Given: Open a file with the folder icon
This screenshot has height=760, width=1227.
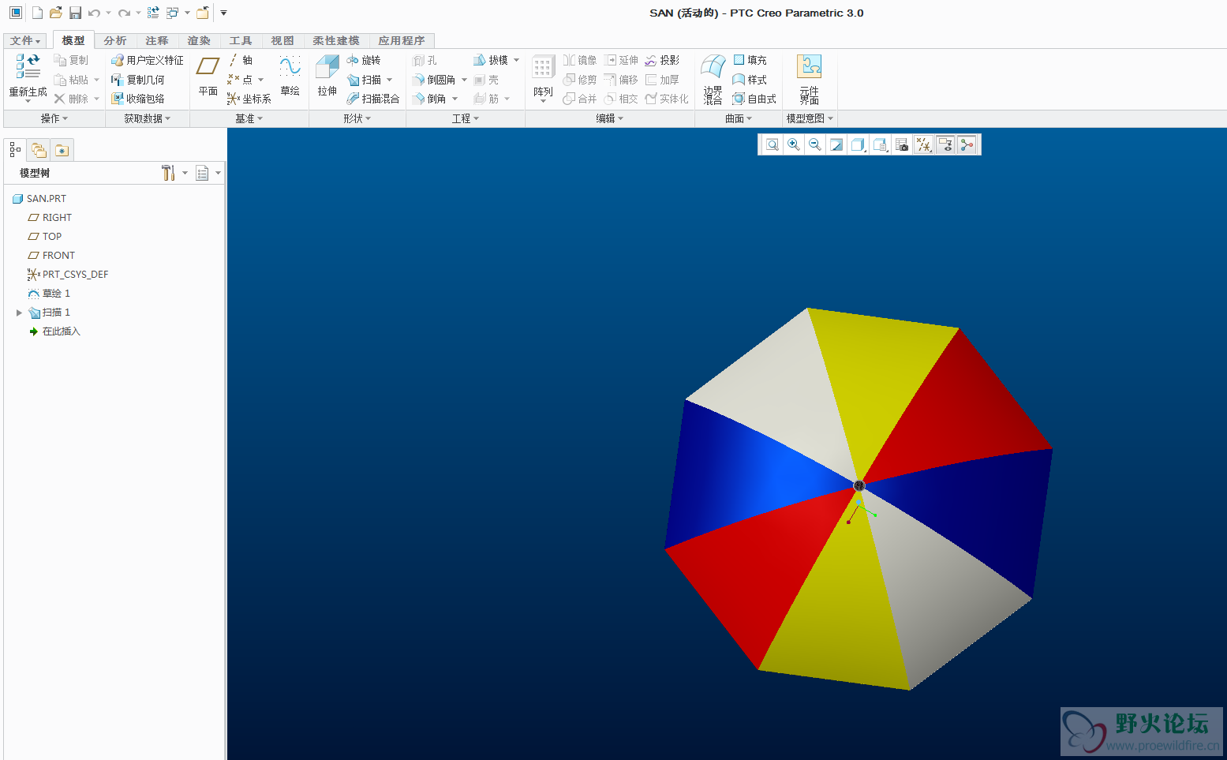Looking at the screenshot, I should pyautogui.click(x=56, y=13).
